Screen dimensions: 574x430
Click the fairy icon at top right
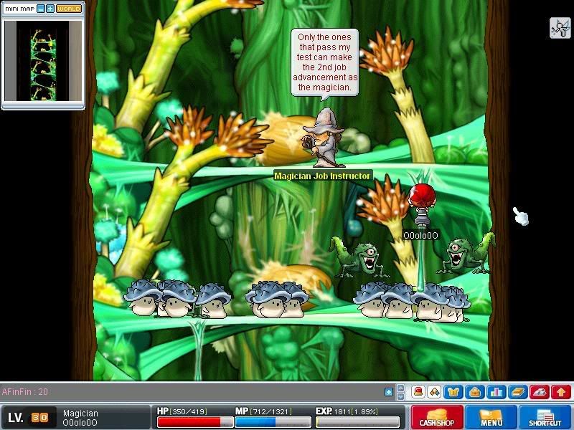(560, 27)
